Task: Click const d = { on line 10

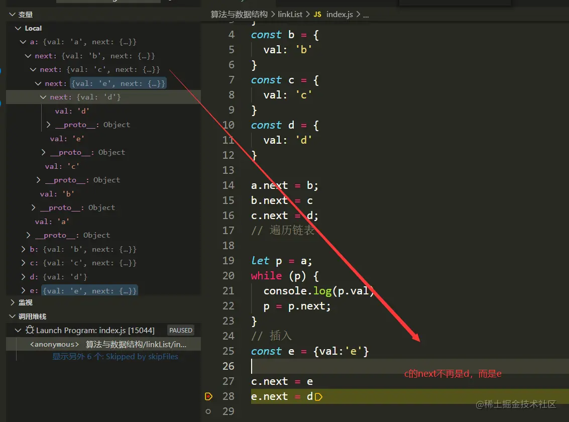Action: tap(285, 126)
